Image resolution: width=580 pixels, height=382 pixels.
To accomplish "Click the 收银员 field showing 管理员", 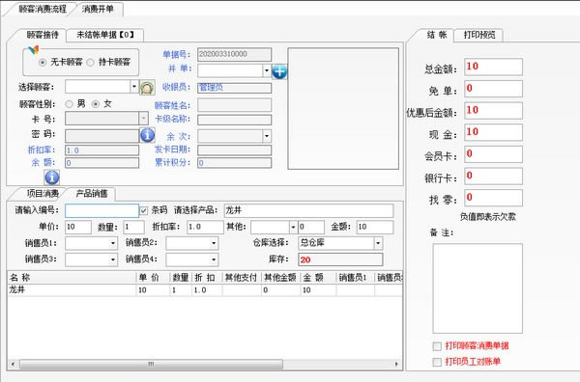I will 234,88.
